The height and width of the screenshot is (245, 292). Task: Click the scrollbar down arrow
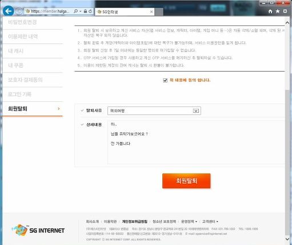287,239
